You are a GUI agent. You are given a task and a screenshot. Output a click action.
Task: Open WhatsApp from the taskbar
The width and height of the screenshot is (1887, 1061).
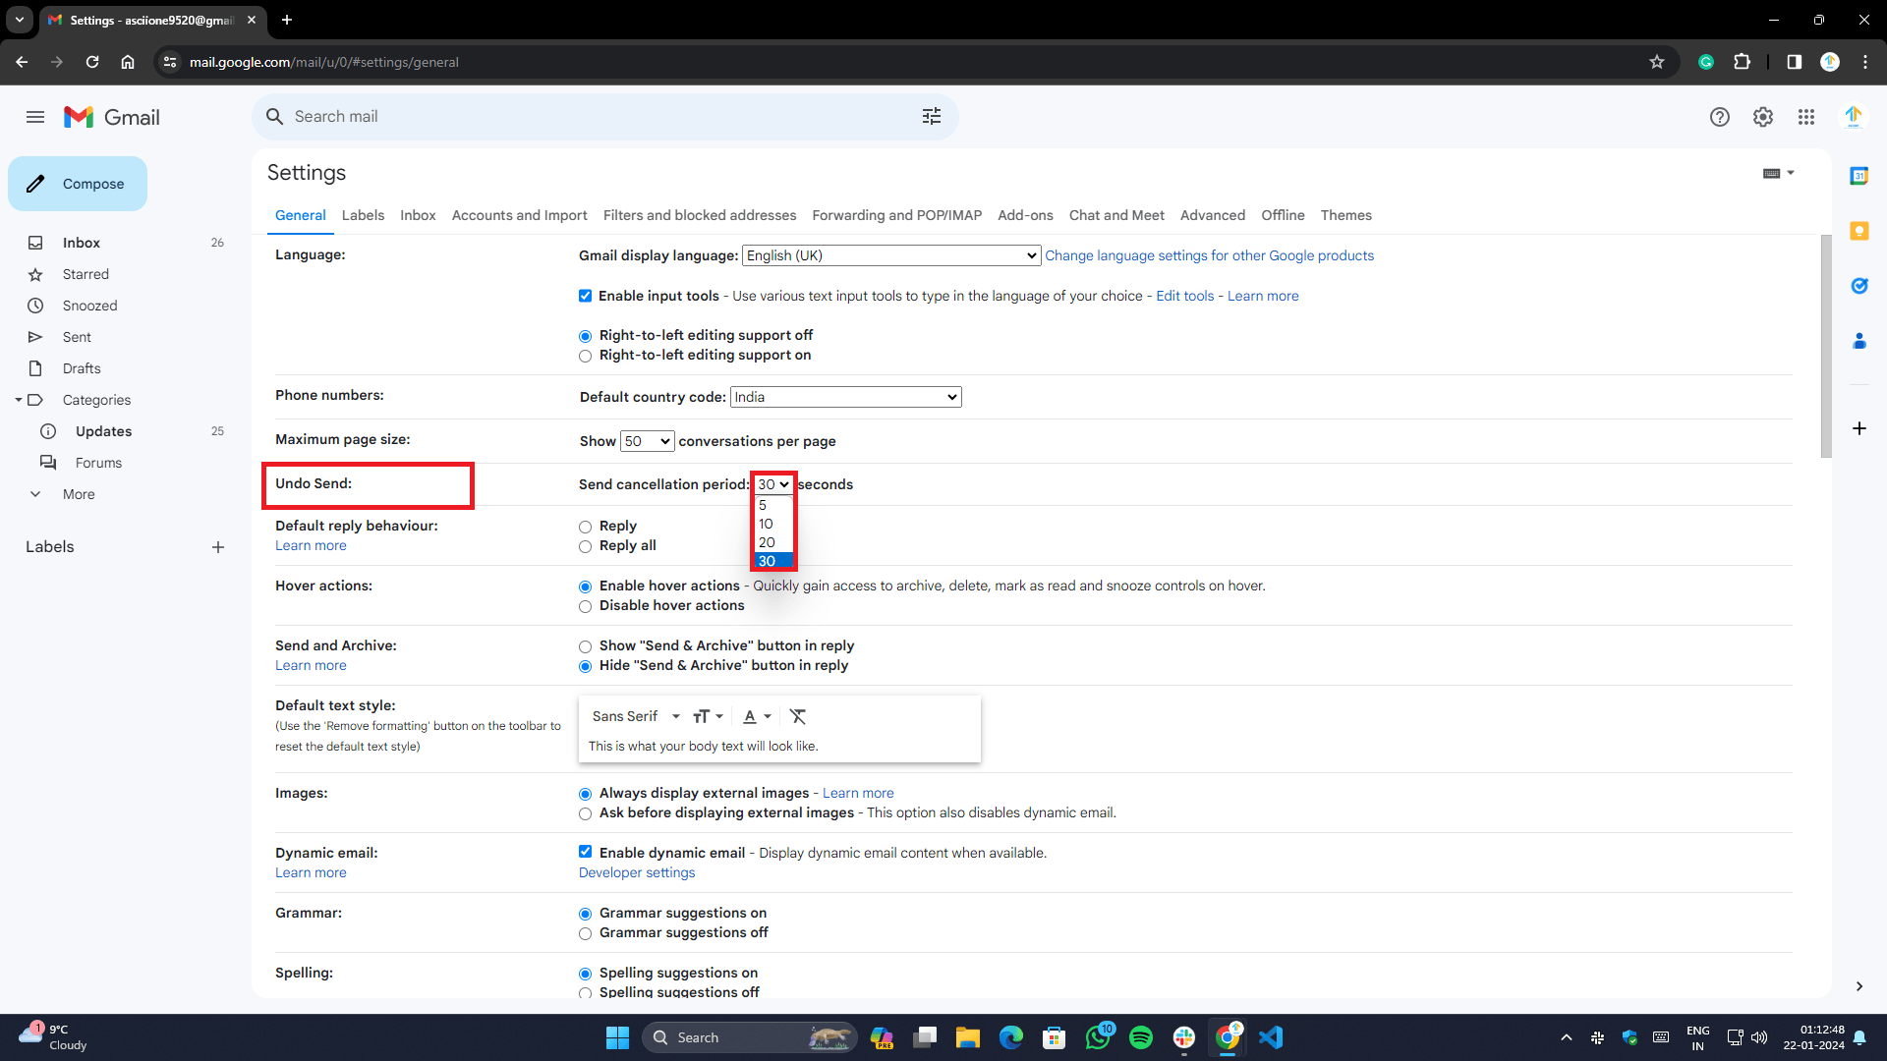(x=1098, y=1037)
